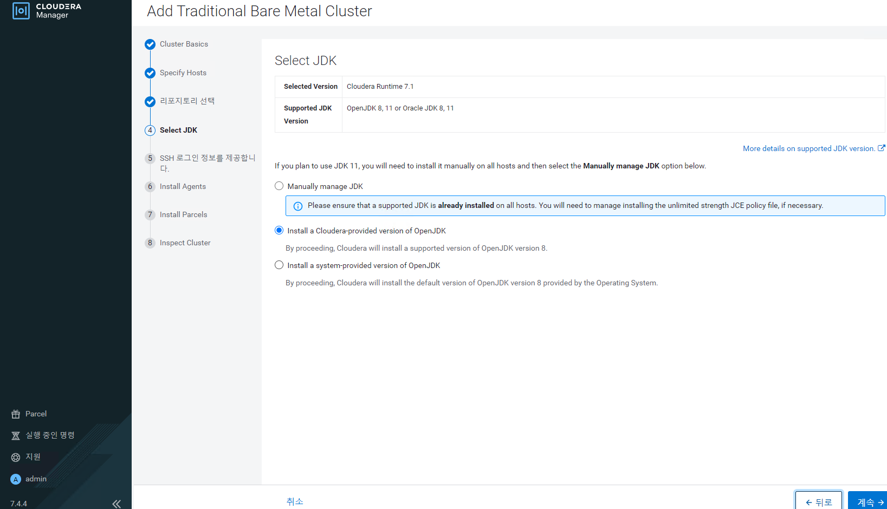Click the Cluster Basics checkmark icon
The image size is (887, 509).
[x=150, y=44]
